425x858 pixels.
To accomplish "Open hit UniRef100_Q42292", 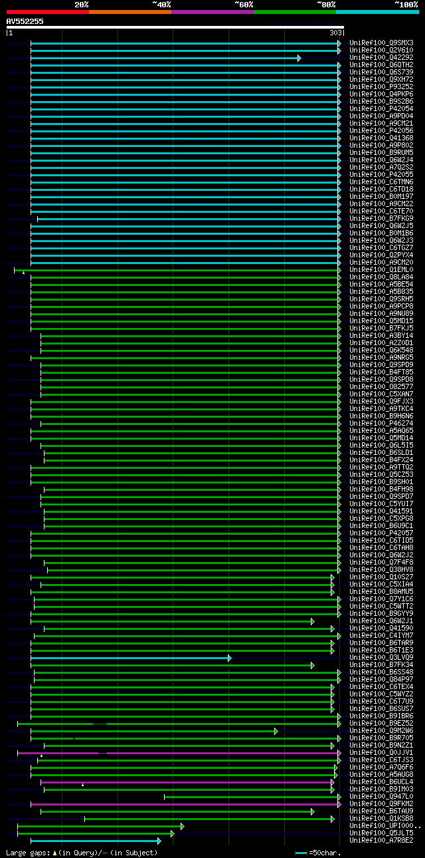I will [381, 58].
